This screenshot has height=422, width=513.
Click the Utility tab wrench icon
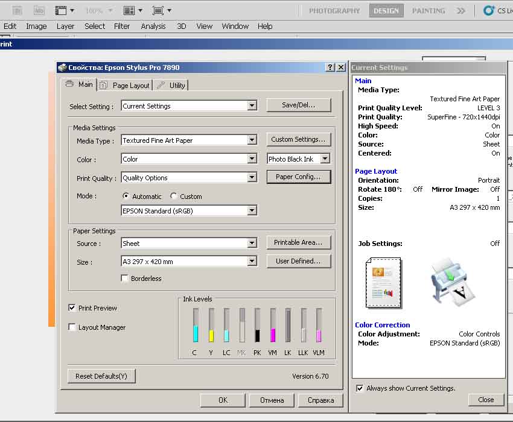(161, 85)
